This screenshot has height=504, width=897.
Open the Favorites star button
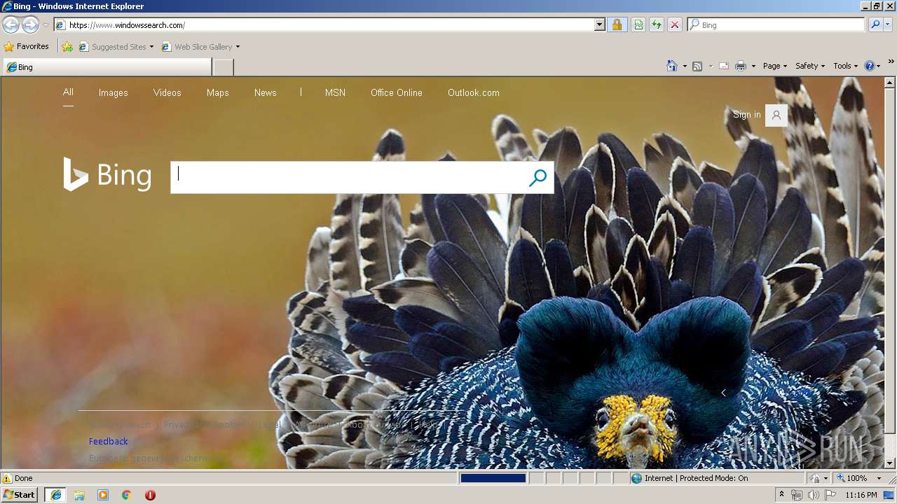[26, 47]
